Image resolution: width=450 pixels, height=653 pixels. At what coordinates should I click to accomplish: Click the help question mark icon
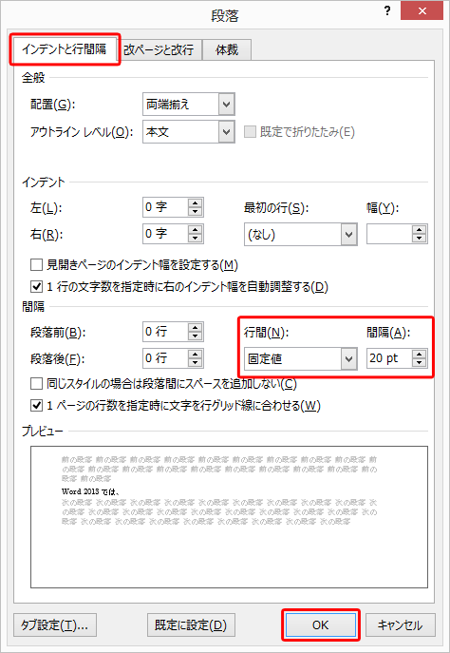(x=387, y=10)
